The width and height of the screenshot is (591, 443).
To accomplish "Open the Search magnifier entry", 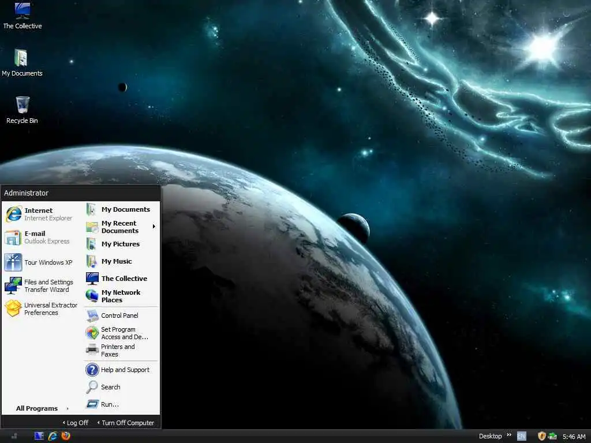I will coord(121,387).
